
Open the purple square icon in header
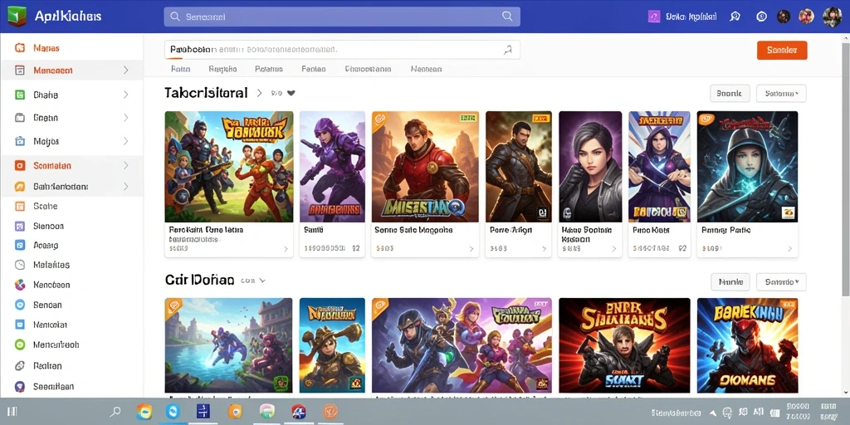click(x=654, y=17)
